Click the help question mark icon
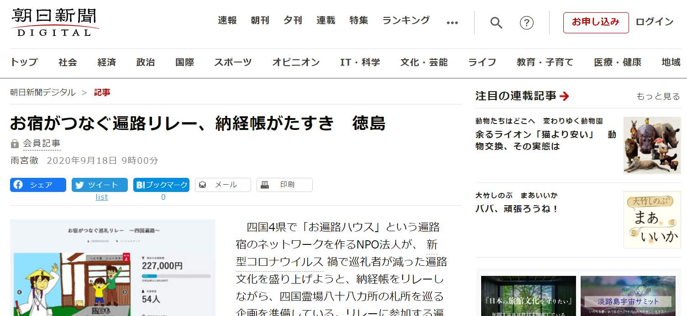 [x=527, y=23]
